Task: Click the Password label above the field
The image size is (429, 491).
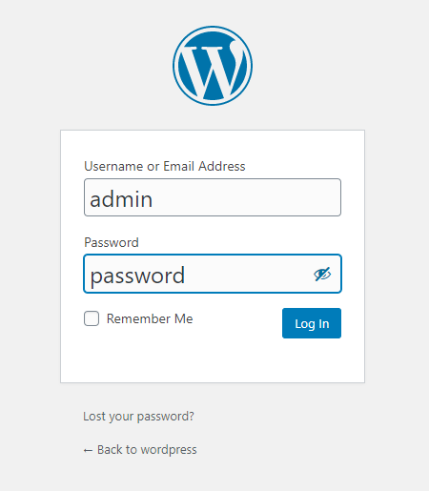Action: 112,242
